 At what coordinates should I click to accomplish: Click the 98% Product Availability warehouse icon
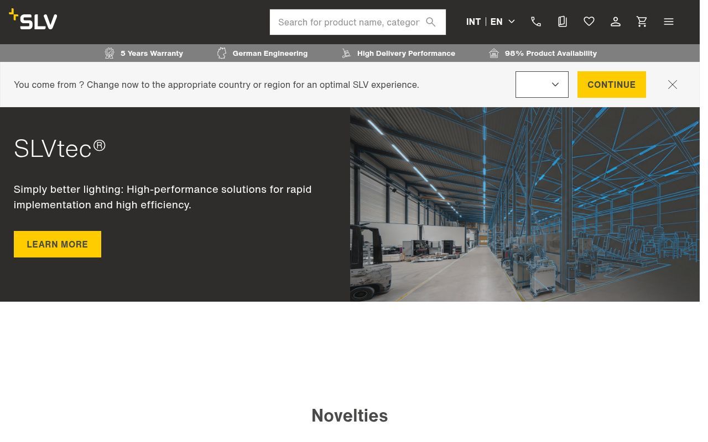(x=494, y=53)
